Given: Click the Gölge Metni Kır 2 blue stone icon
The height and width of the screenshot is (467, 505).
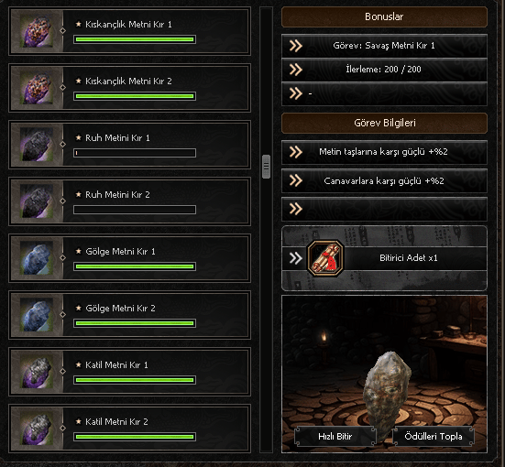Looking at the screenshot, I should 36,314.
